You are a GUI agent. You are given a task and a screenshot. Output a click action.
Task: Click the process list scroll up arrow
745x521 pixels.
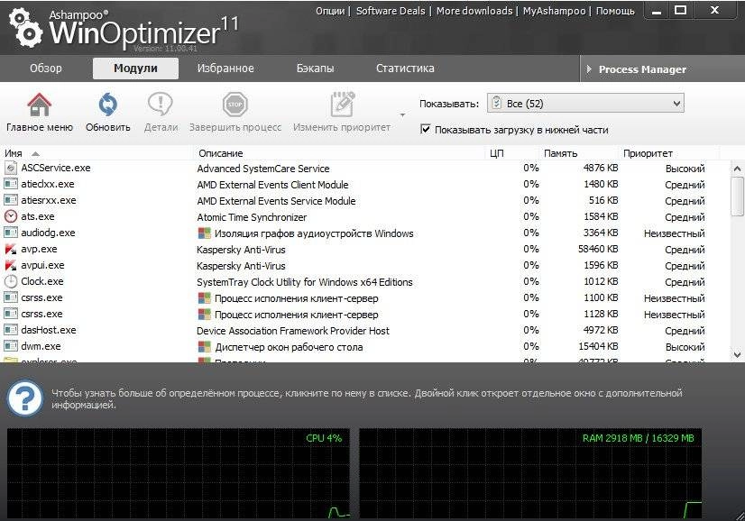coord(737,169)
